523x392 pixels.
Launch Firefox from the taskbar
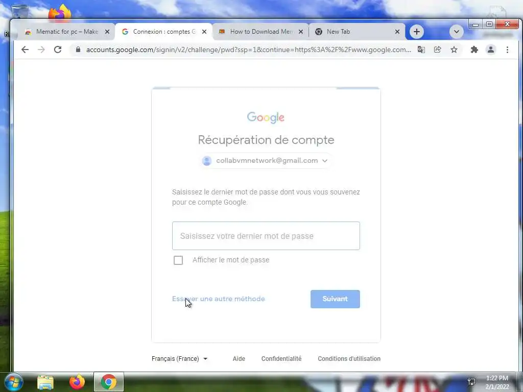pos(77,382)
